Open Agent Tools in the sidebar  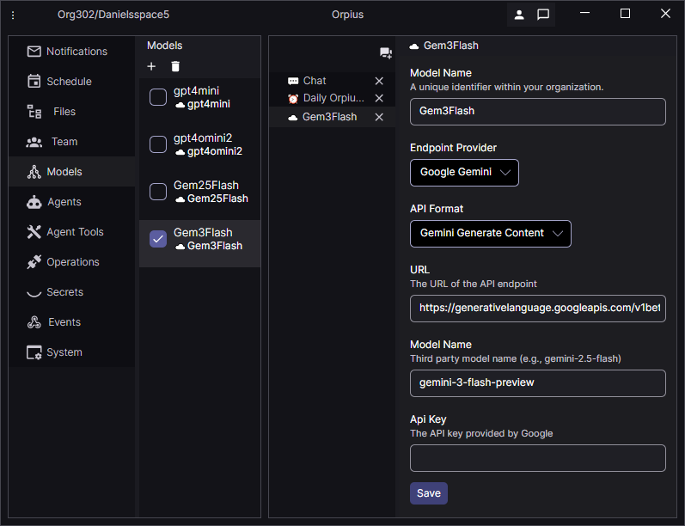75,232
